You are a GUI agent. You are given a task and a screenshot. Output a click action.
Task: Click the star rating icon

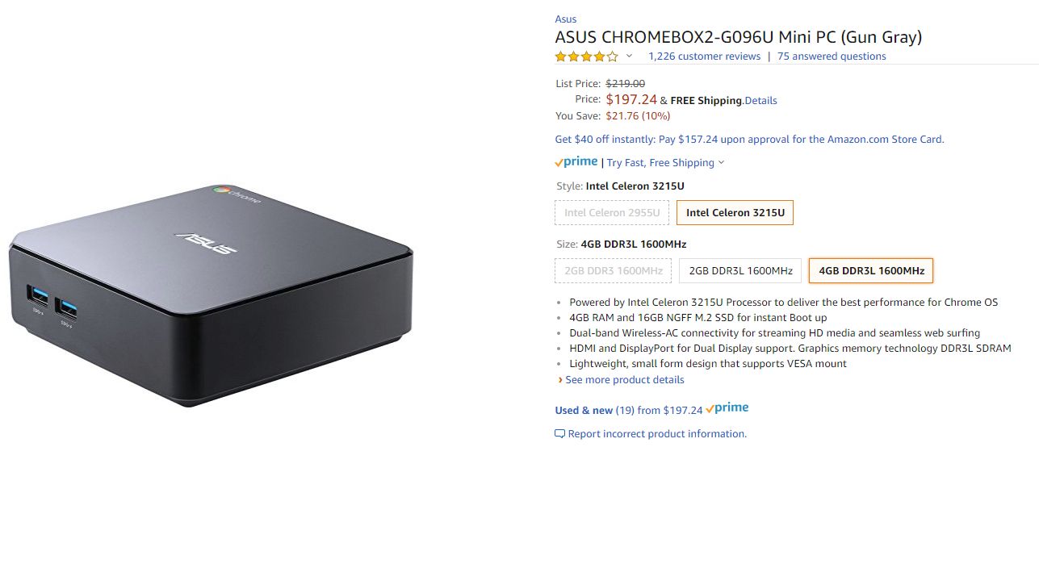[586, 56]
